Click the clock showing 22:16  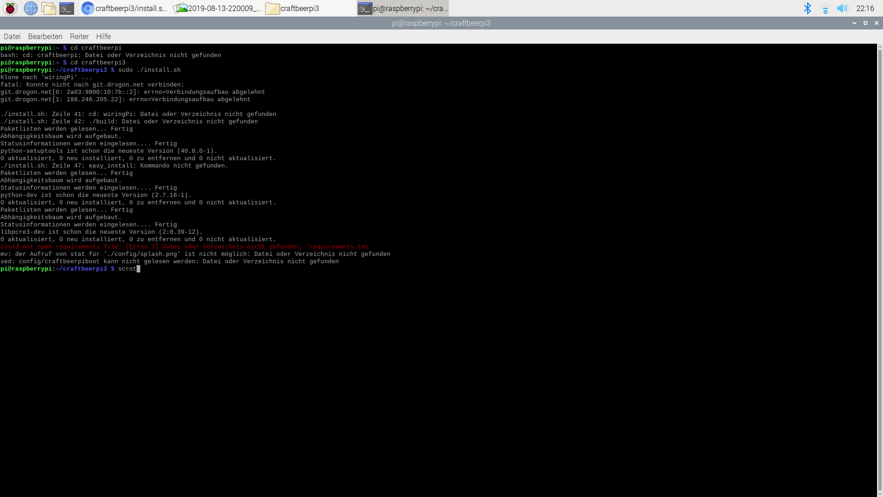pos(865,8)
